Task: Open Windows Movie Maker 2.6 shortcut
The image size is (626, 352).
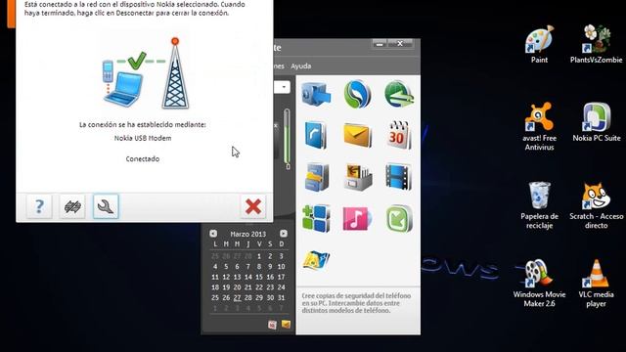Action: 539,284
